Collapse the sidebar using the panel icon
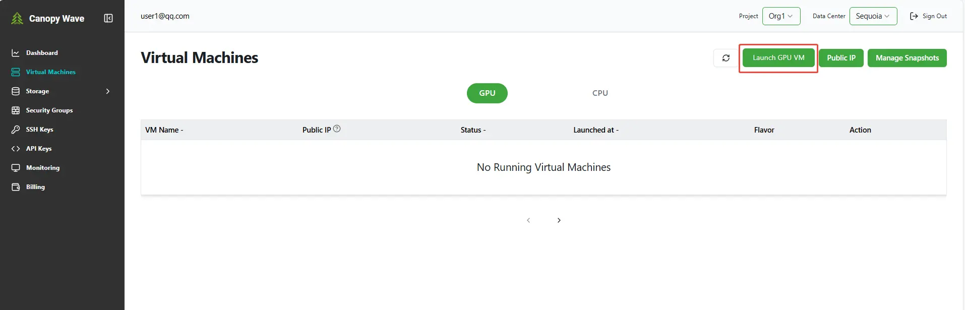Image resolution: width=965 pixels, height=310 pixels. tap(108, 19)
